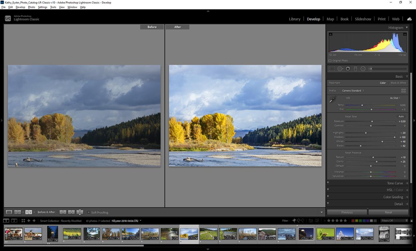Toggle the Before/After Y|Y view button
Screen dimensions: 416x251
tap(29, 212)
